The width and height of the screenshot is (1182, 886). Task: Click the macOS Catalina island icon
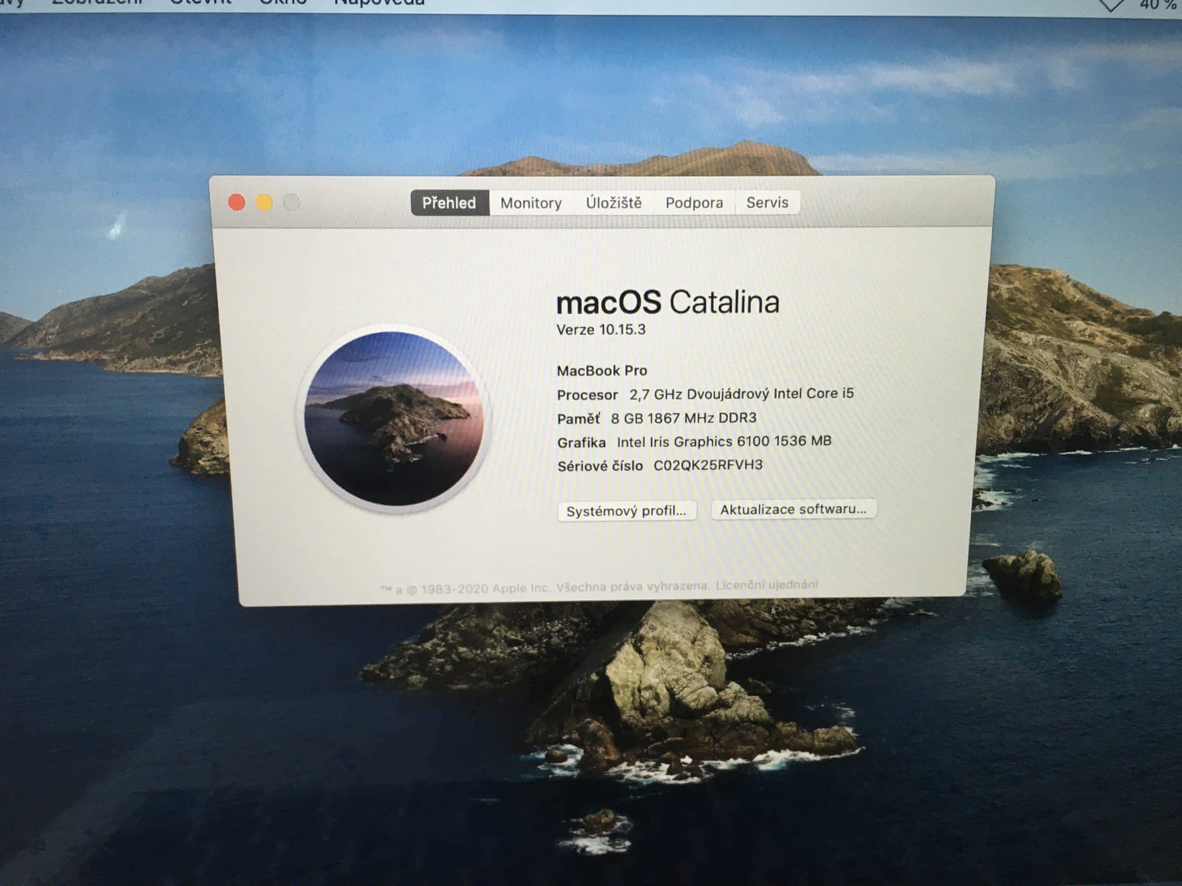(x=394, y=418)
